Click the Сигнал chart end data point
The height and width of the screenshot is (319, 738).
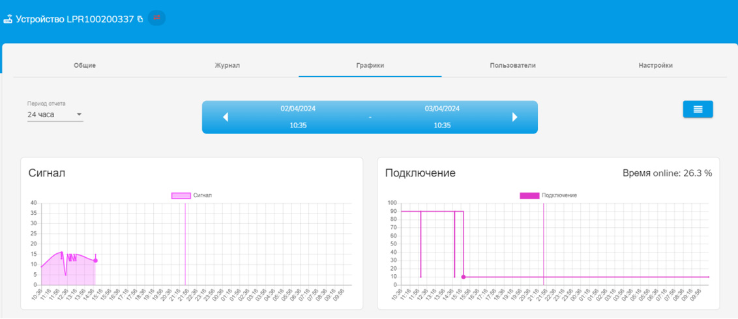pos(96,260)
